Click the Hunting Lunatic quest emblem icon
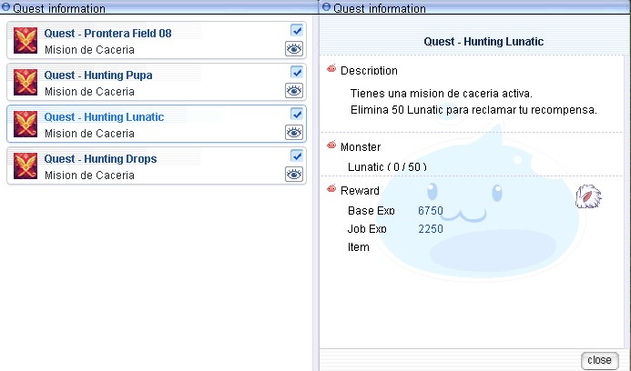Viewport: 631px width, 371px height. (x=25, y=125)
